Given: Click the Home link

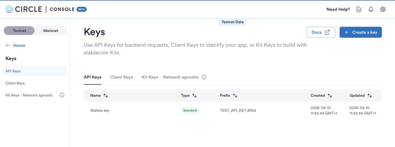Looking at the screenshot, I should click(x=19, y=45).
